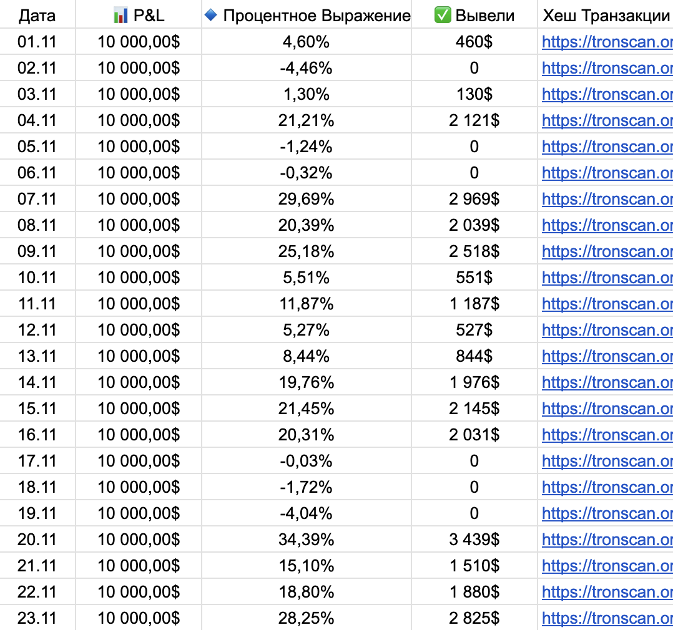Select the -4,04% percentage cell

click(x=306, y=513)
